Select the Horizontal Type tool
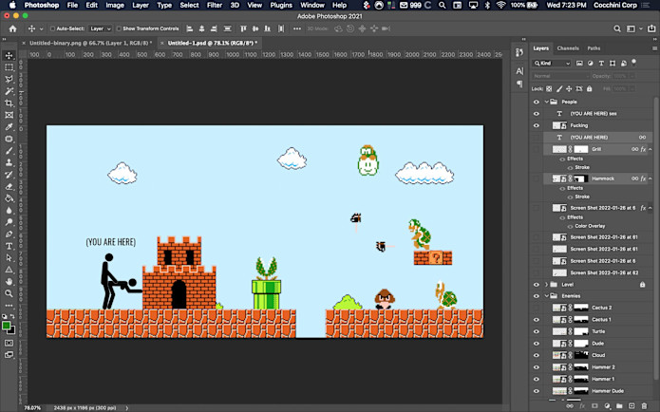The image size is (660, 412). pyautogui.click(x=9, y=246)
